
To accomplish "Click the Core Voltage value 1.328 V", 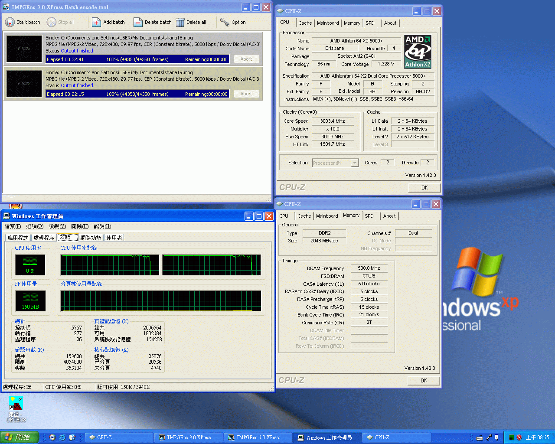I will tap(386, 64).
